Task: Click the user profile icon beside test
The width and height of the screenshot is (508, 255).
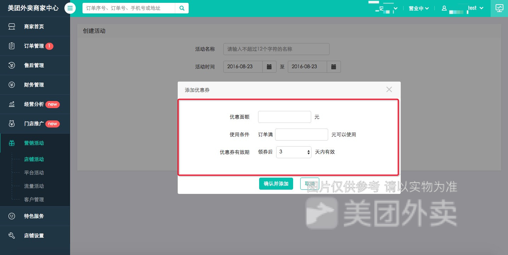Action: click(x=444, y=8)
